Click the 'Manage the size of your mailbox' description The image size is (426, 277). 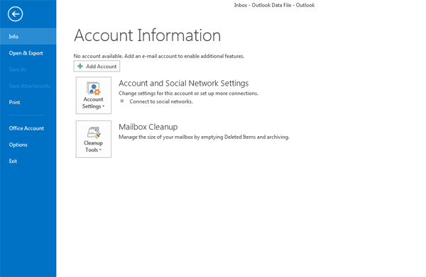(x=204, y=137)
